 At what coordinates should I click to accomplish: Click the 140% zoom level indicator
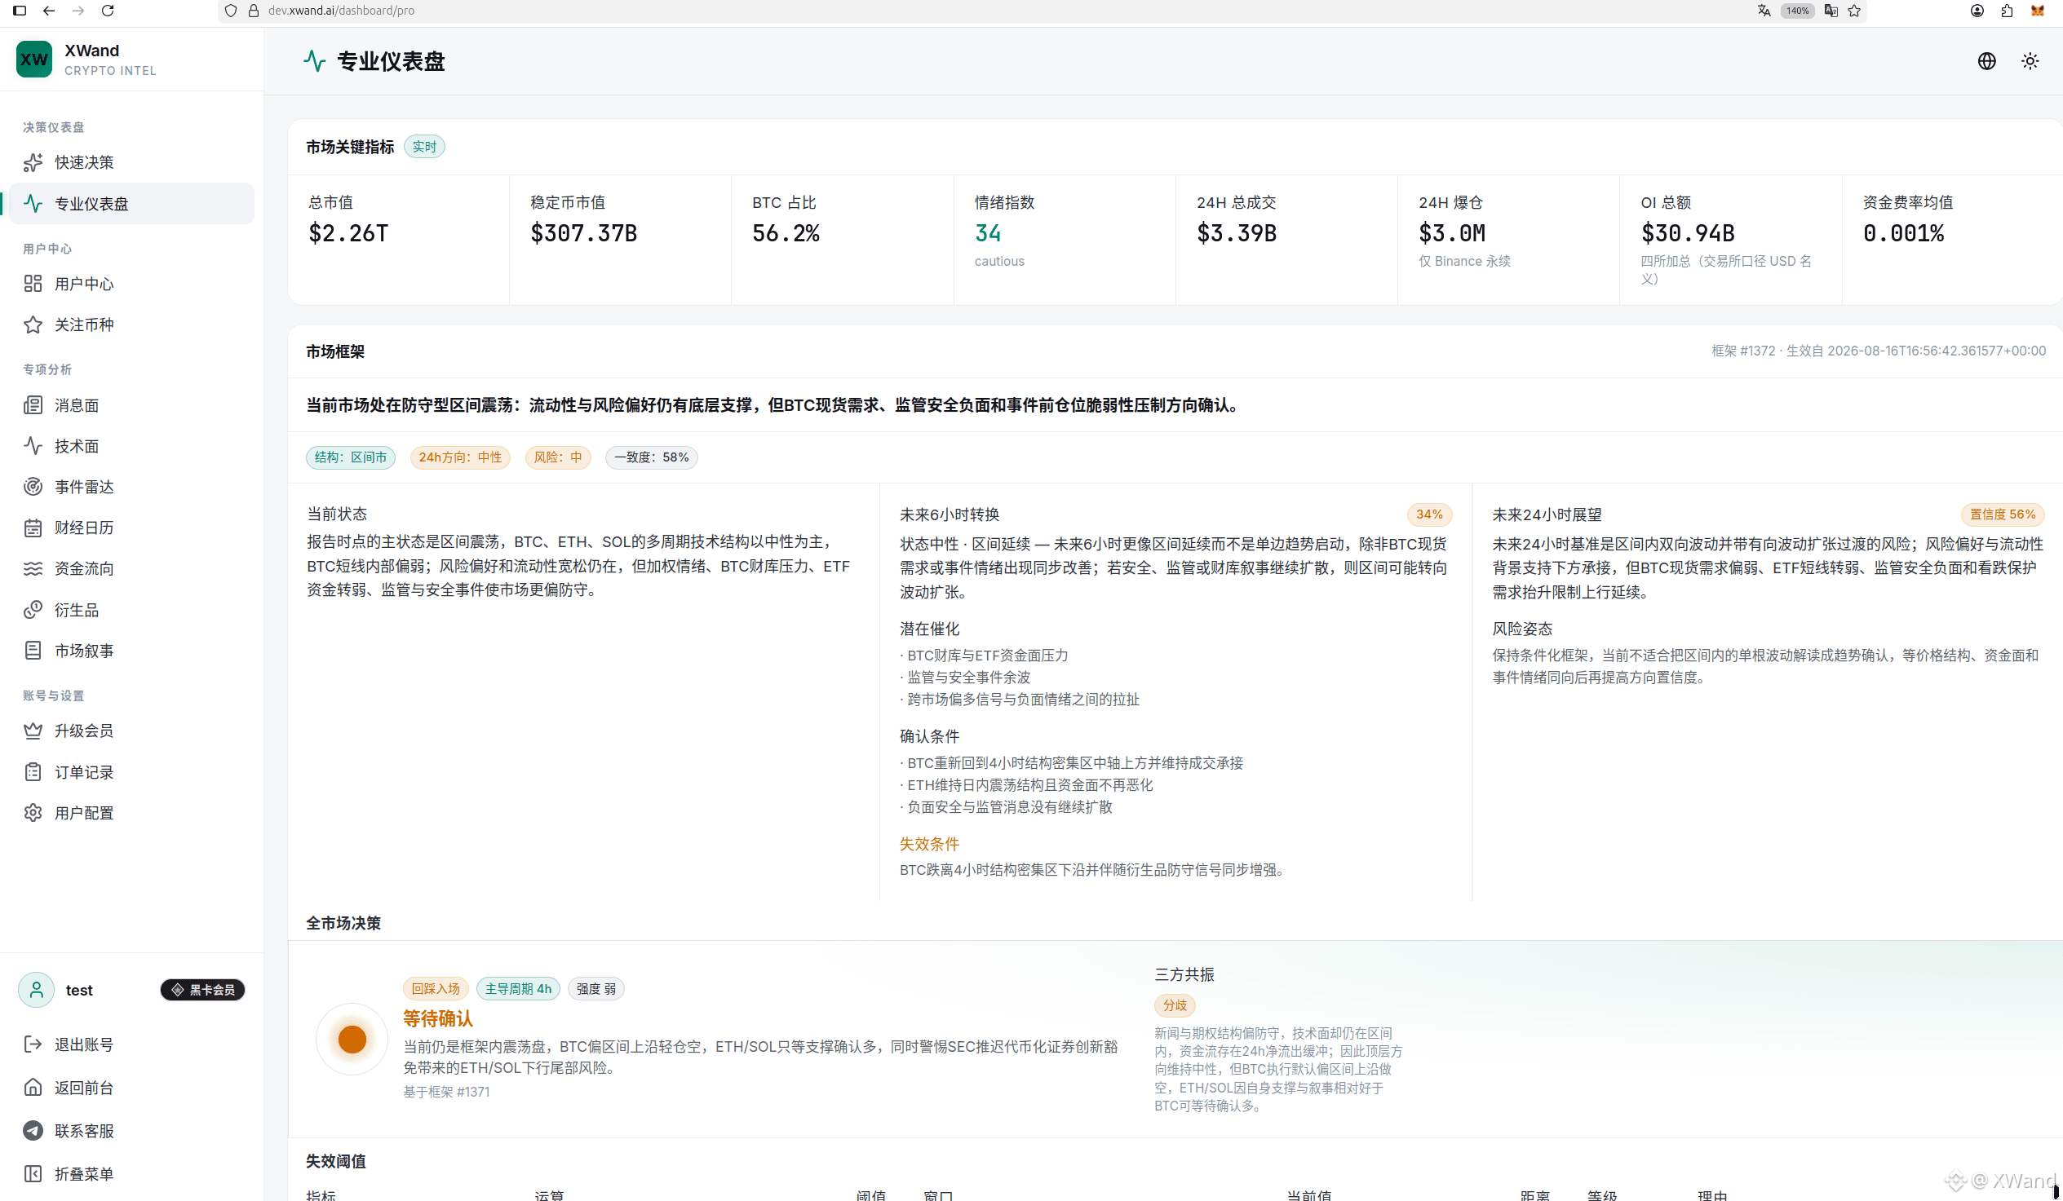click(1797, 11)
